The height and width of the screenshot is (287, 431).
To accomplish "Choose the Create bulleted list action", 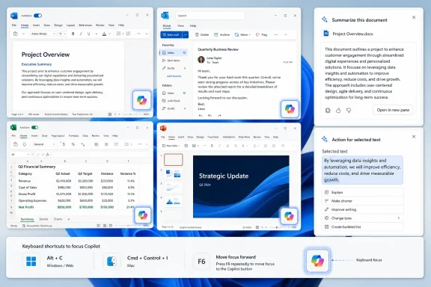I will click(363, 227).
